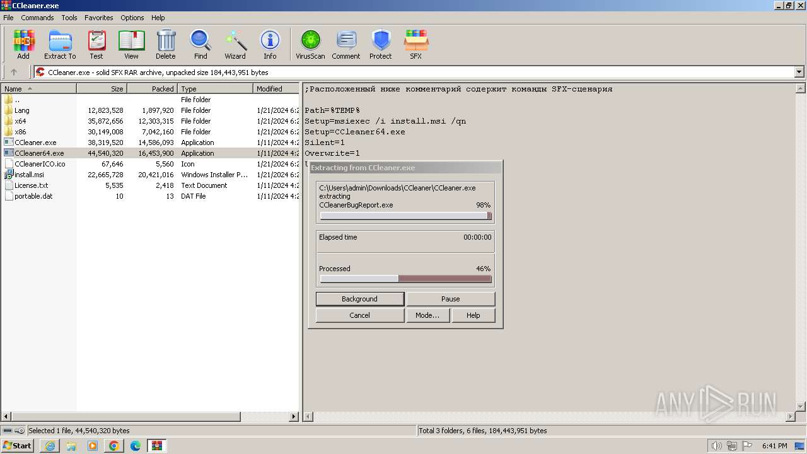Select install.msi installer file

point(29,175)
